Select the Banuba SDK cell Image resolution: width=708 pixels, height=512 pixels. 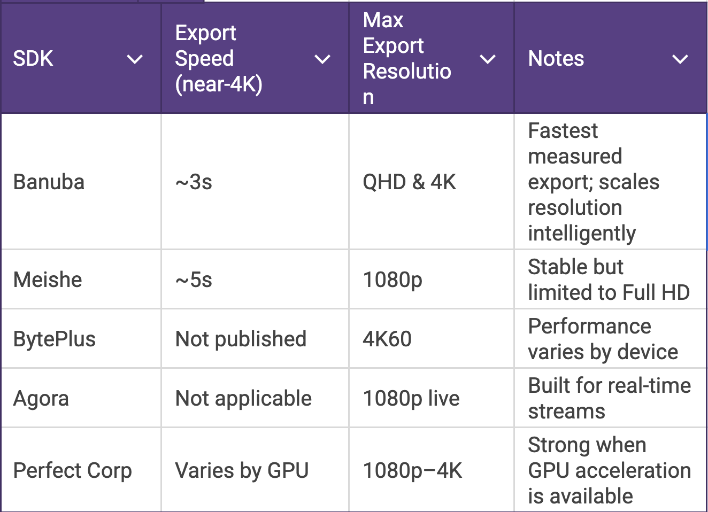pyautogui.click(x=49, y=182)
